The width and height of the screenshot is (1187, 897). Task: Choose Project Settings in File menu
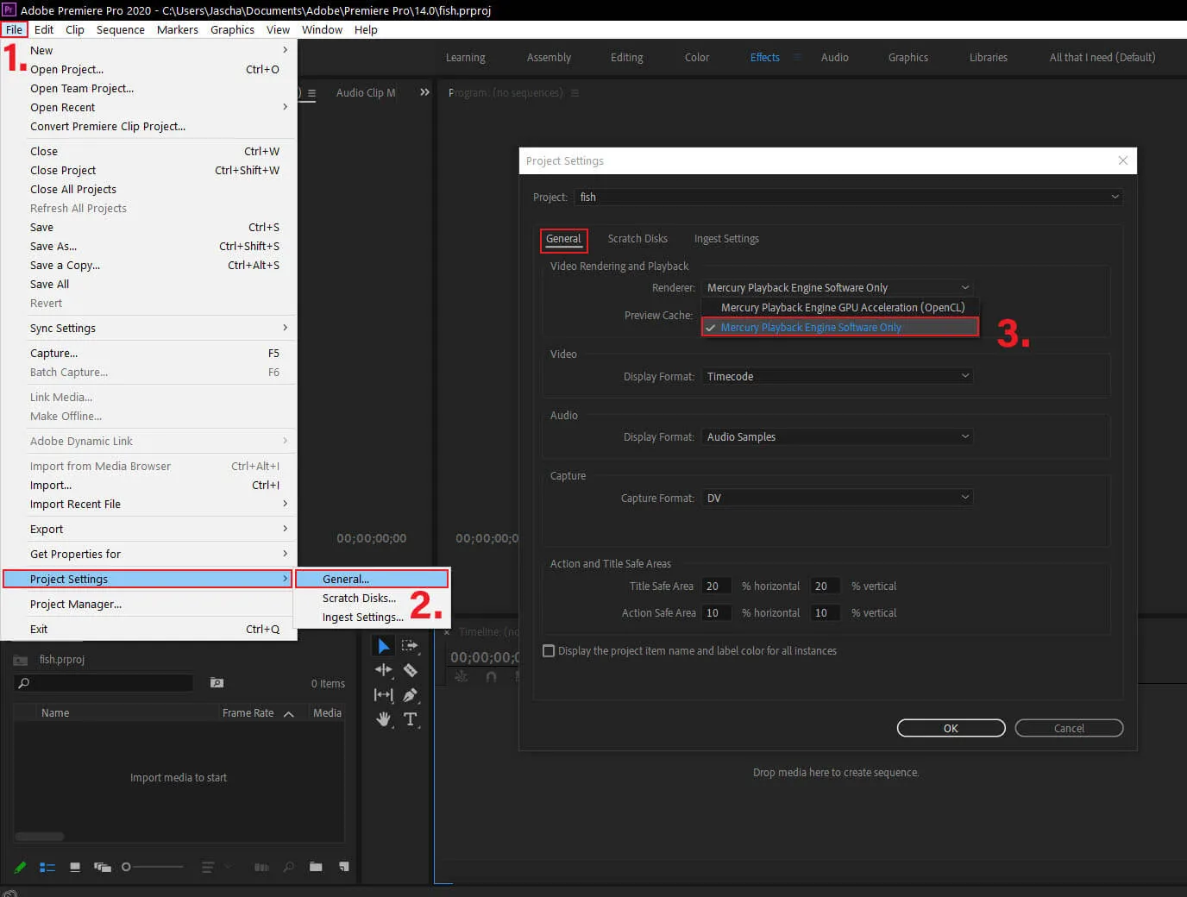(148, 579)
